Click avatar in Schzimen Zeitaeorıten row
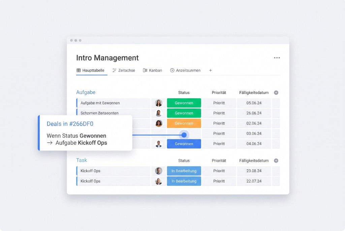The height and width of the screenshot is (231, 345). pos(158,113)
